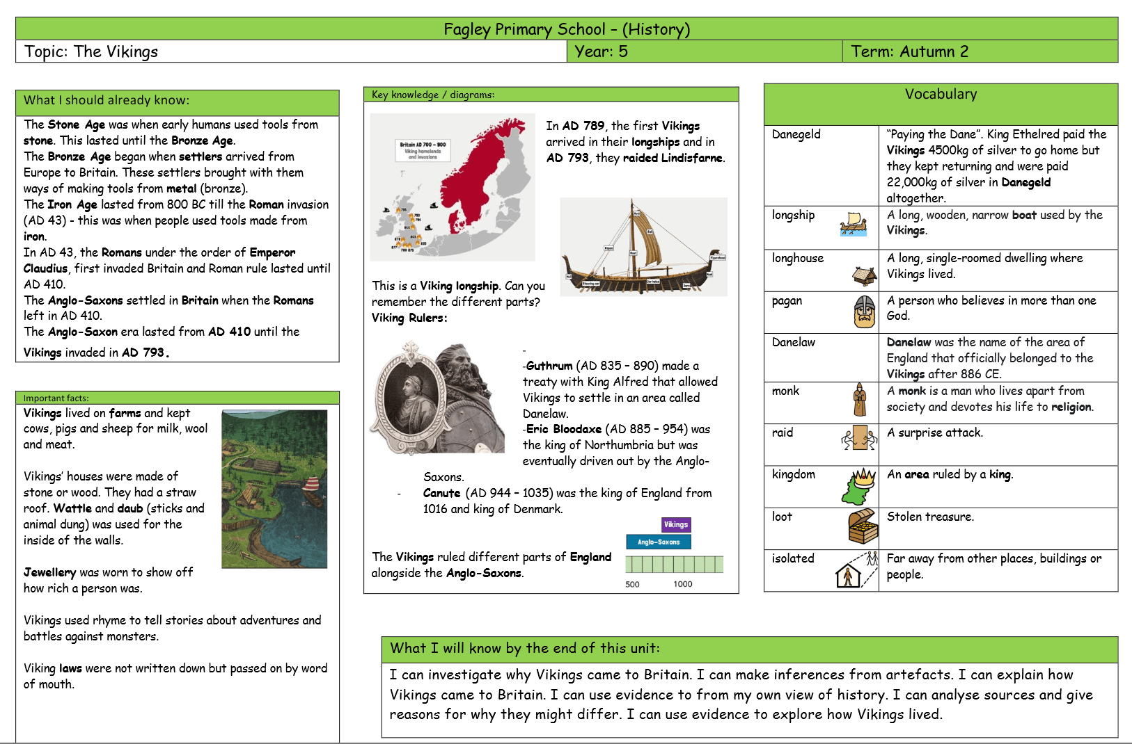
Task: Click the 'Viking laws were not written down' fact
Action: click(175, 676)
